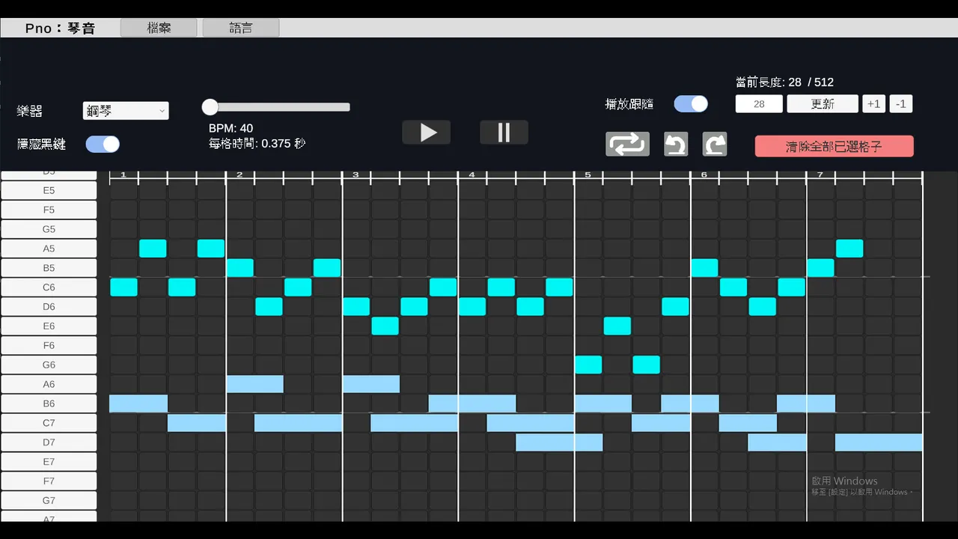Click the -1 length button
This screenshot has height=539, width=958.
click(x=901, y=104)
